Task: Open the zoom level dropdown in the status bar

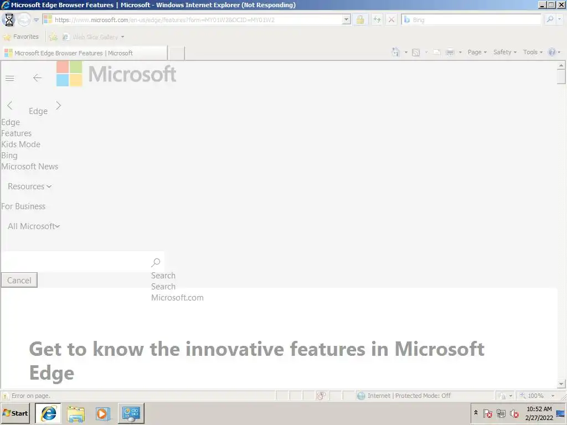Action: [553, 396]
